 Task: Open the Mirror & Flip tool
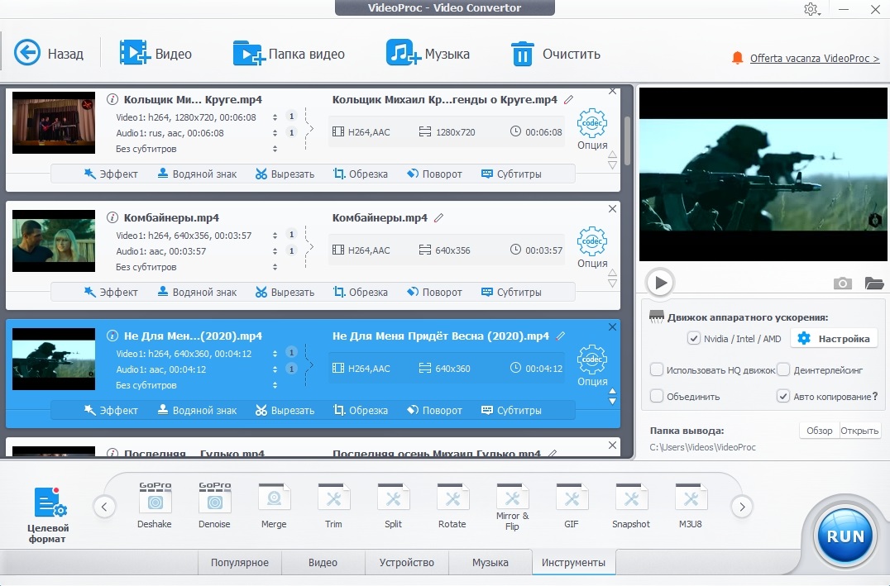coord(512,507)
